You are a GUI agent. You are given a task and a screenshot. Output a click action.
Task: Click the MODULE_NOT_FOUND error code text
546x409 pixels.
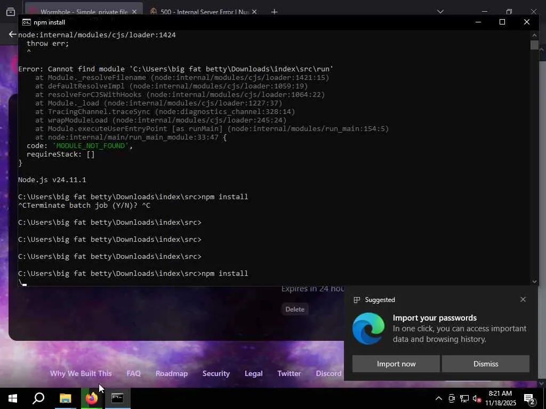pos(91,146)
